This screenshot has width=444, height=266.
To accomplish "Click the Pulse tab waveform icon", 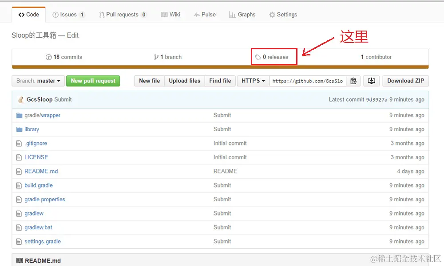I will pyautogui.click(x=197, y=15).
